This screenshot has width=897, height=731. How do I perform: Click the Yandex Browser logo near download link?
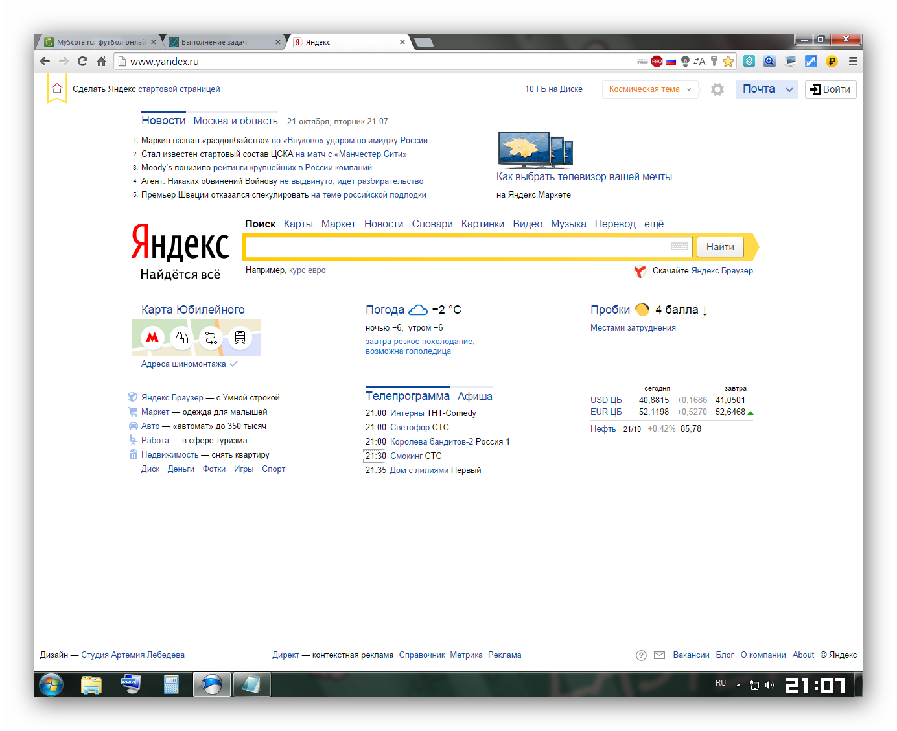coord(640,271)
